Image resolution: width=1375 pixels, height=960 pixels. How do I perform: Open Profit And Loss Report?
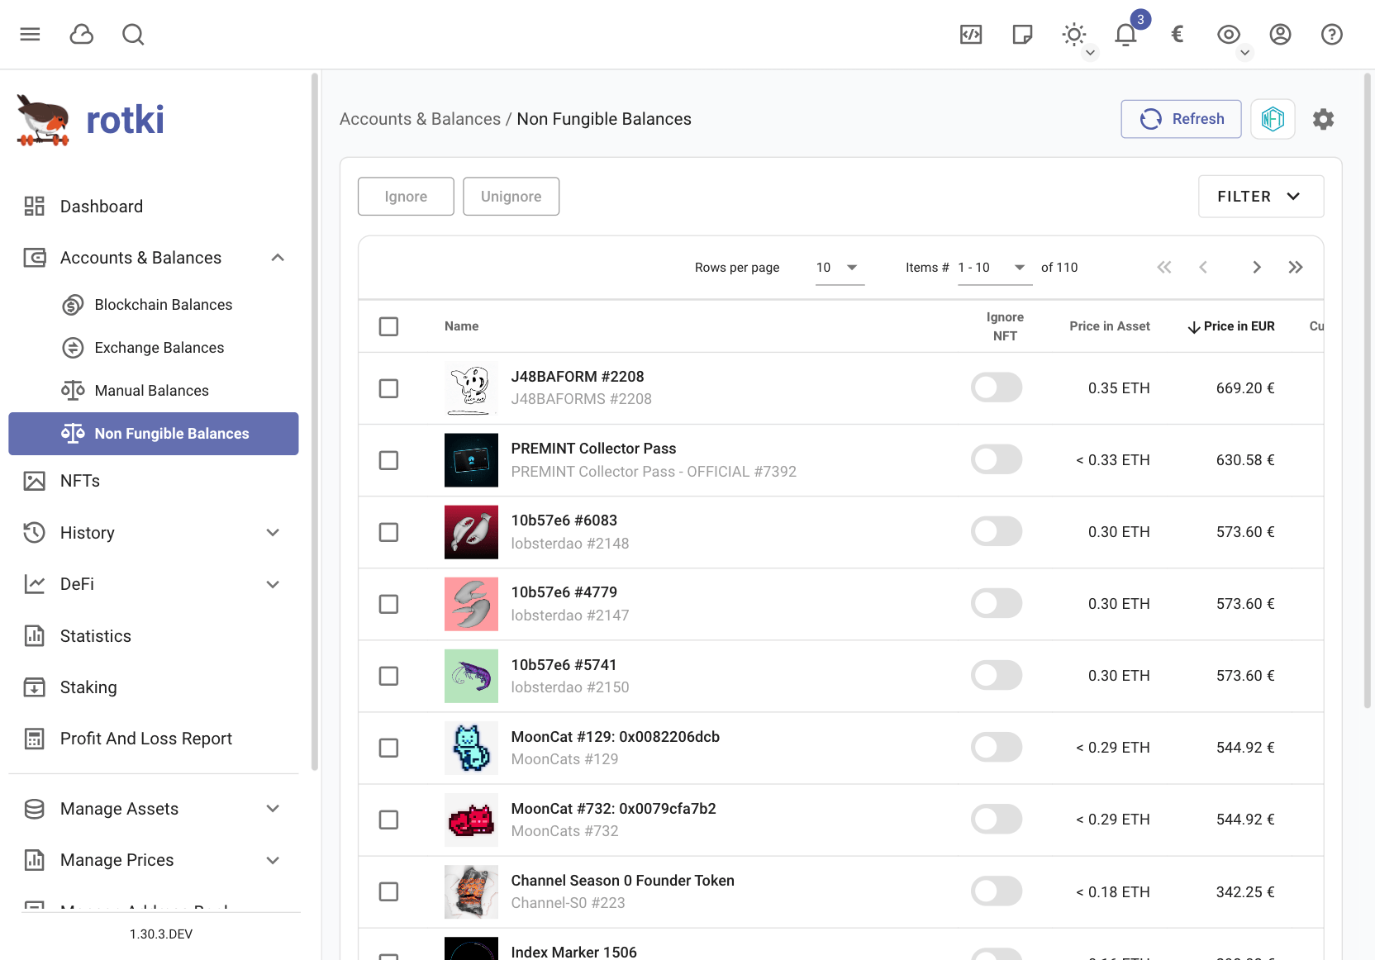(x=153, y=739)
